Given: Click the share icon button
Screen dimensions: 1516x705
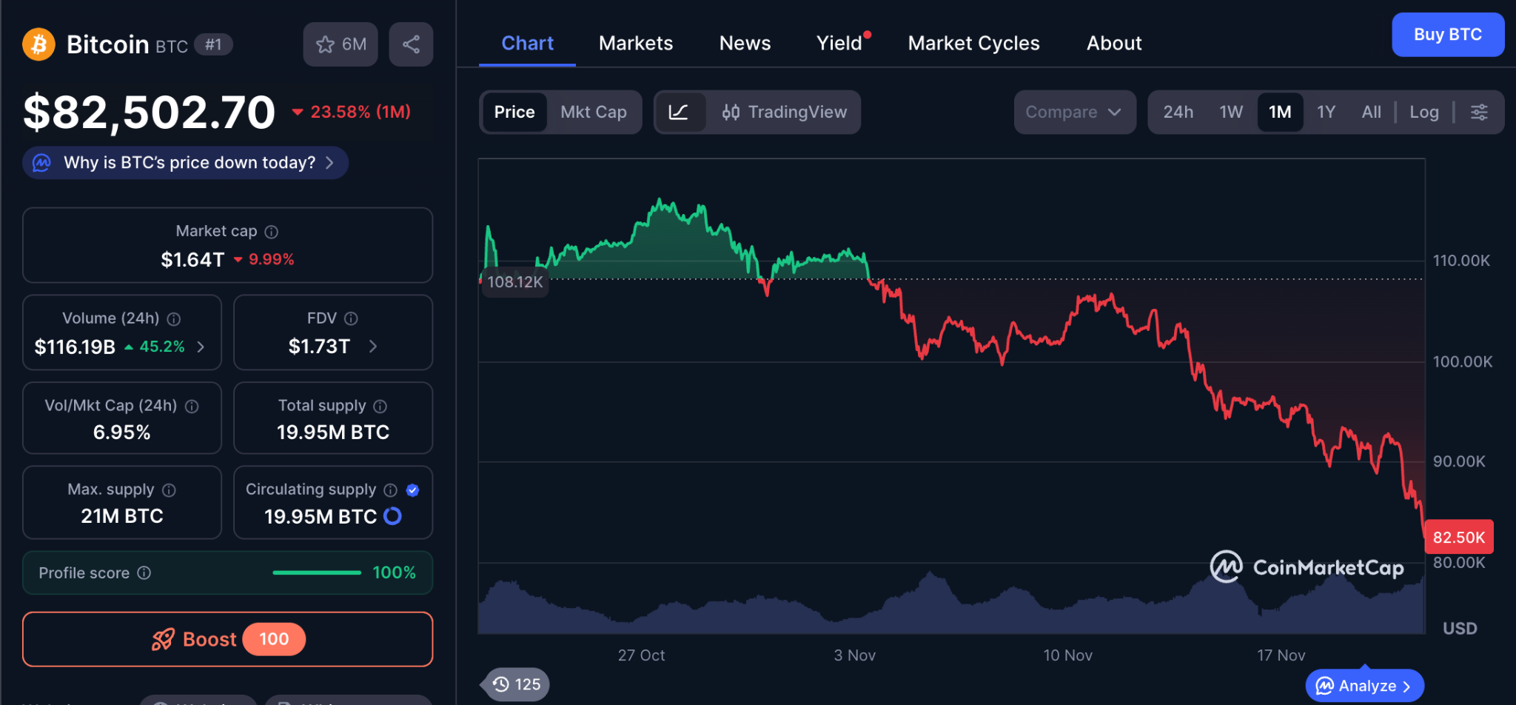Looking at the screenshot, I should [411, 44].
